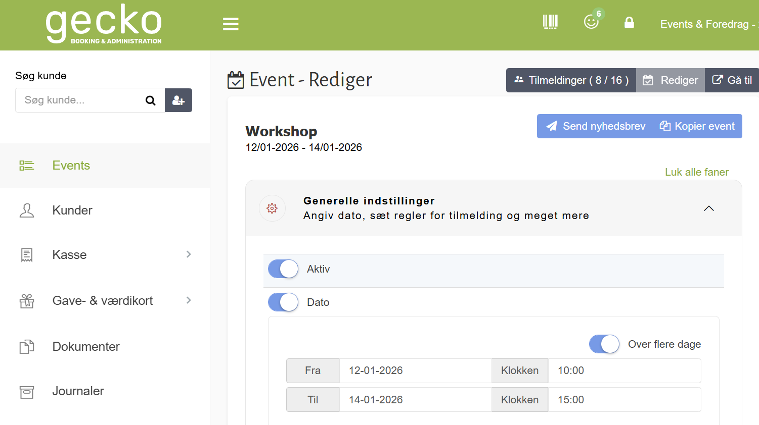The image size is (759, 425).
Task: Click the add customer icon
Action: [178, 100]
